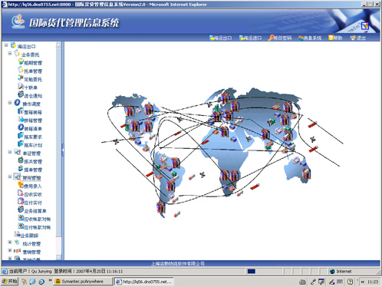Viewport: 382px width, 287px height.
Task: Open the 帮助 question mark icon
Action: pos(331,38)
